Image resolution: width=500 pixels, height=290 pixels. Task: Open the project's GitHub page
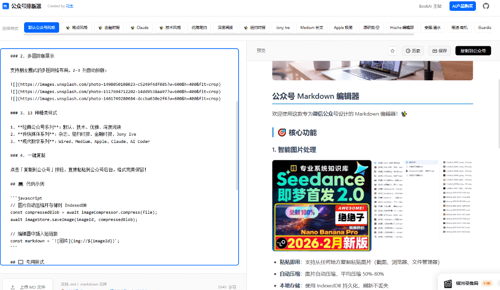tap(486, 6)
